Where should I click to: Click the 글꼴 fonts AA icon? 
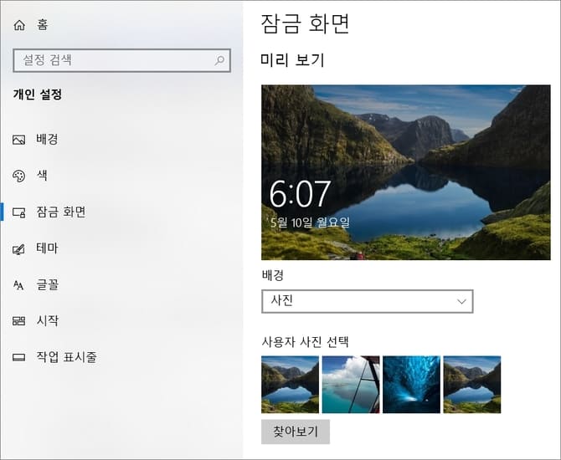18,285
